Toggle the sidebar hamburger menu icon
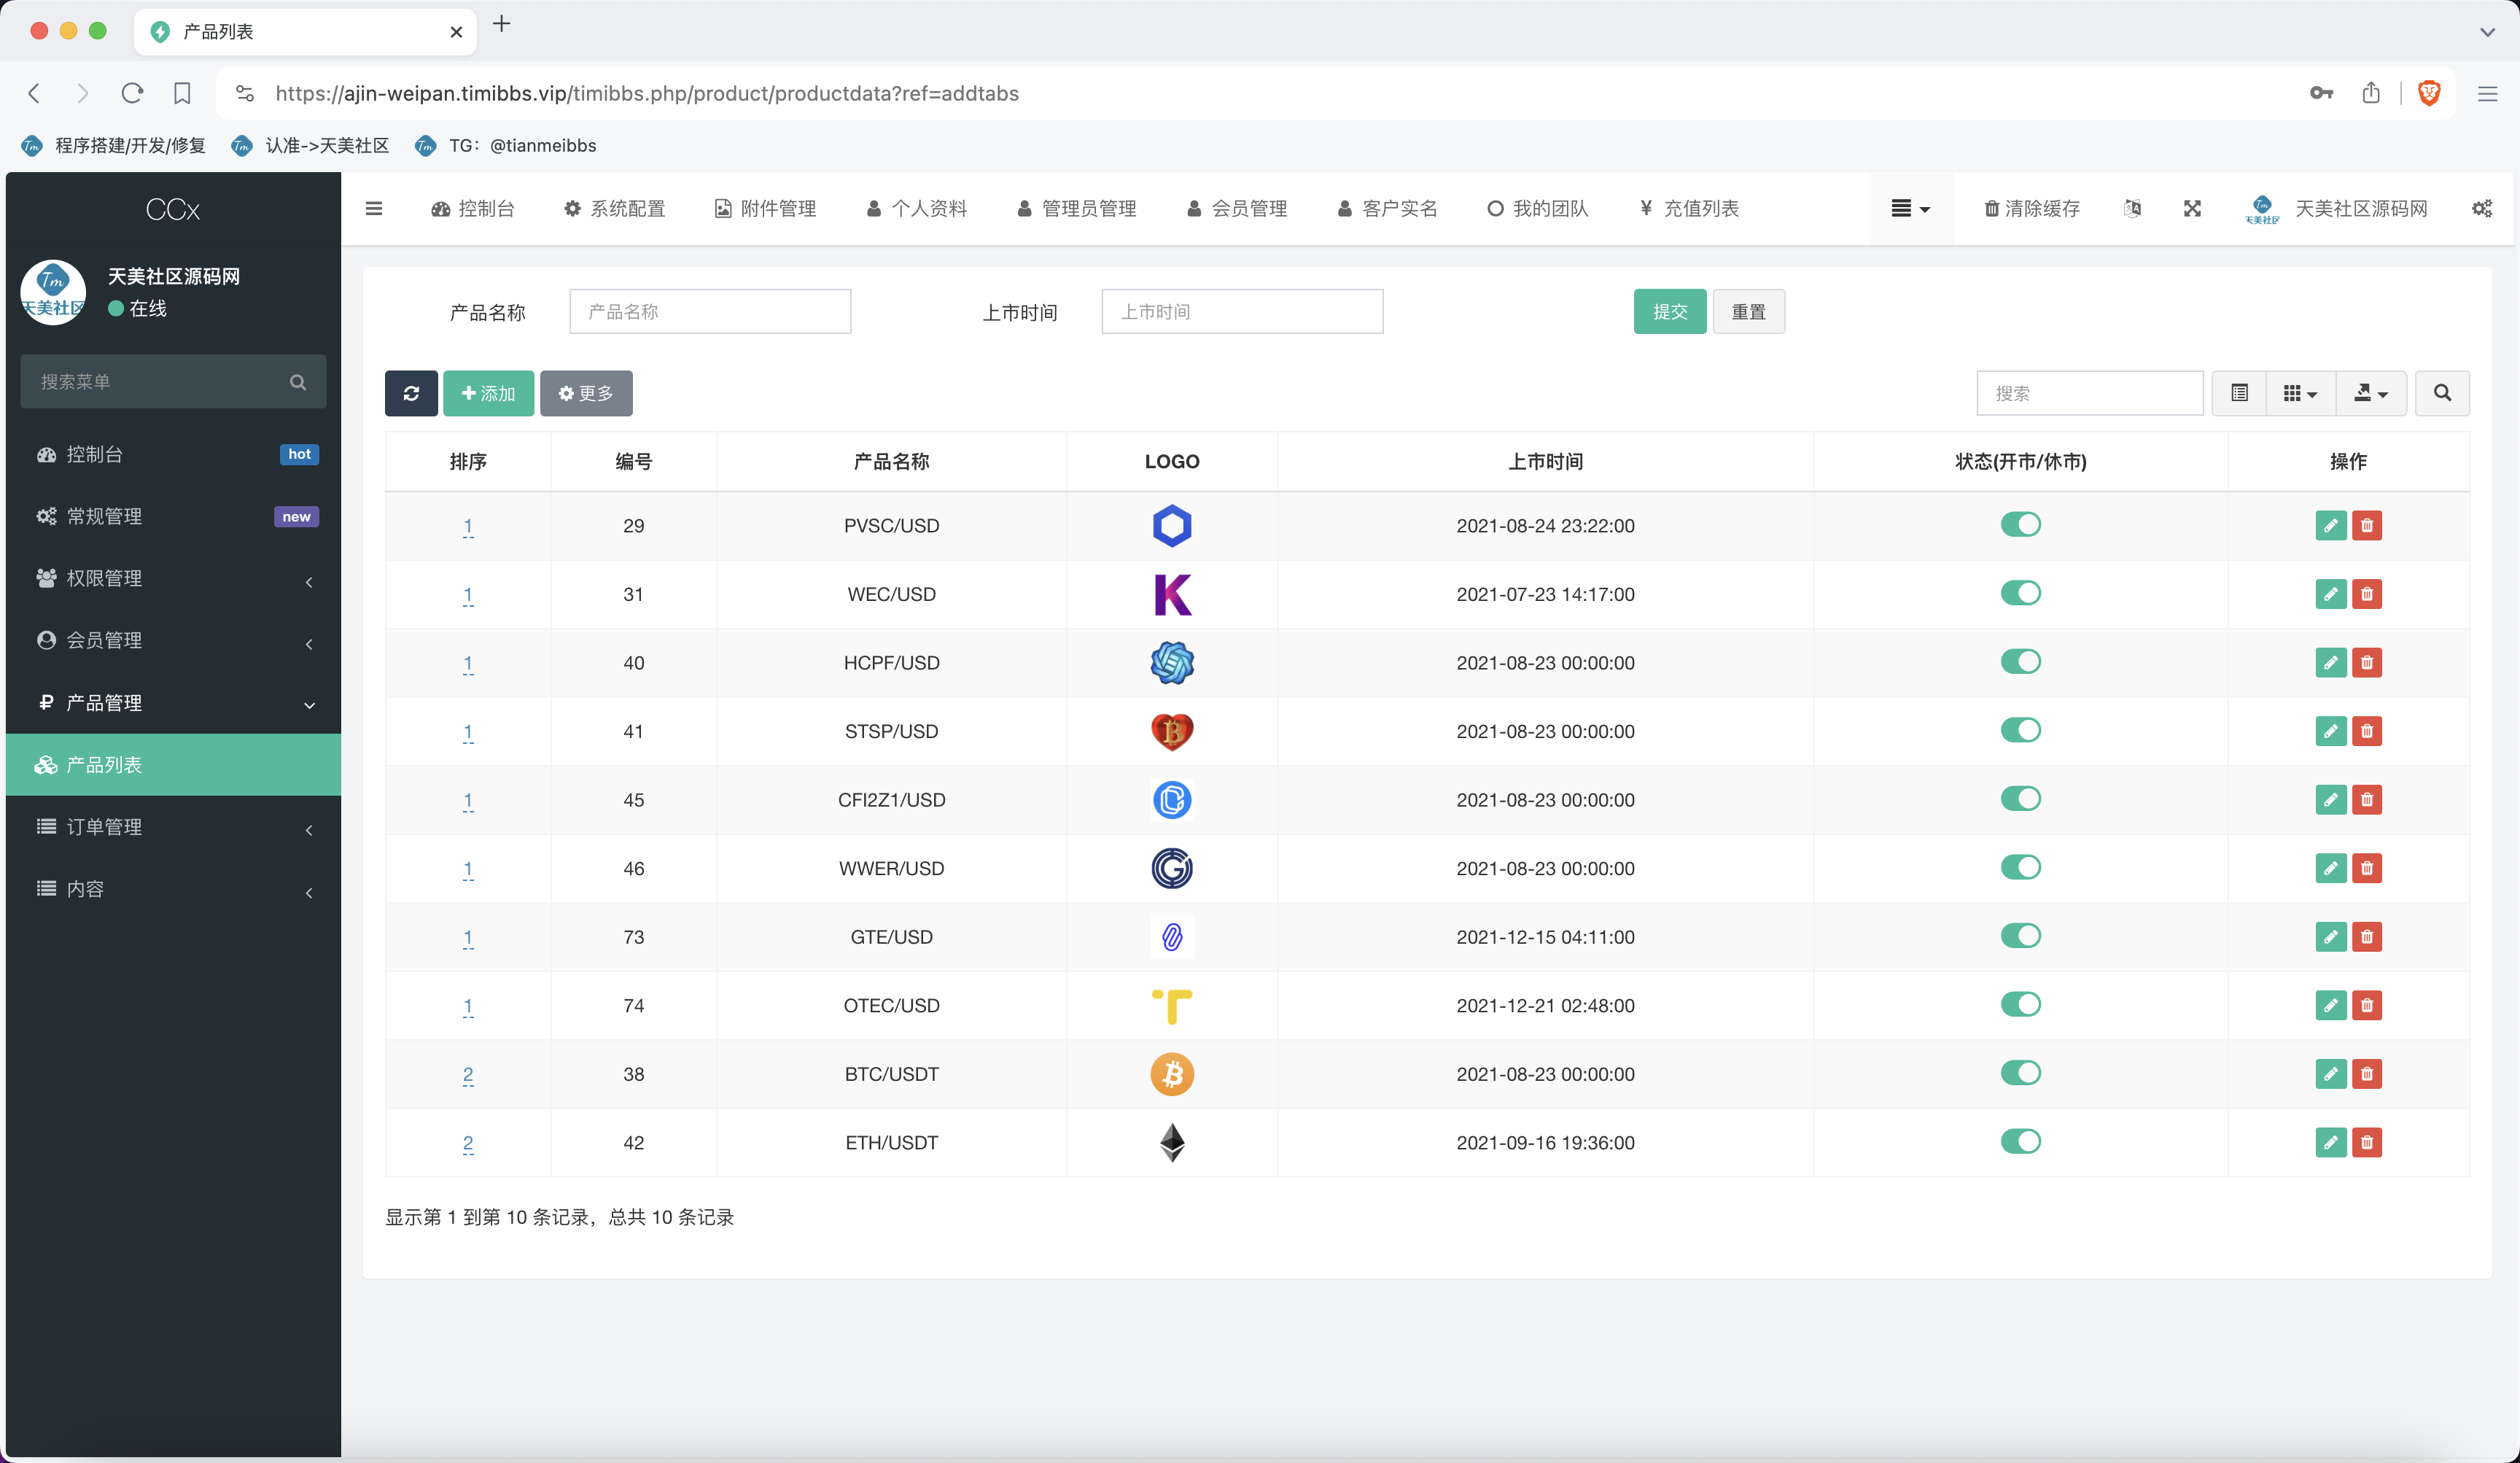2520x1463 pixels. pyautogui.click(x=374, y=208)
